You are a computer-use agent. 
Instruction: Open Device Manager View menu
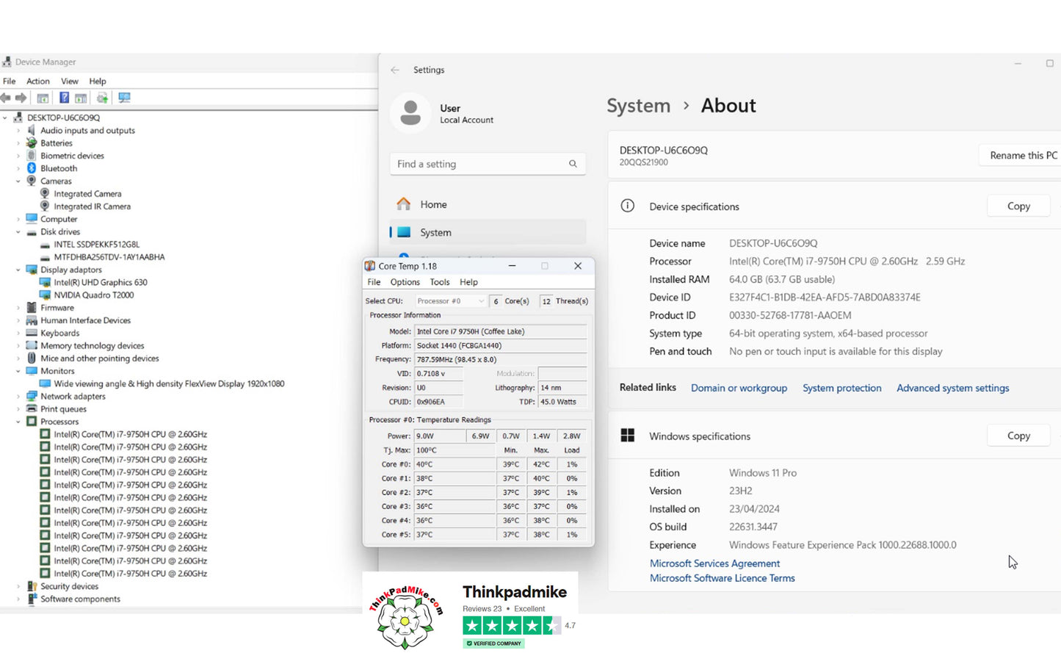pos(70,82)
